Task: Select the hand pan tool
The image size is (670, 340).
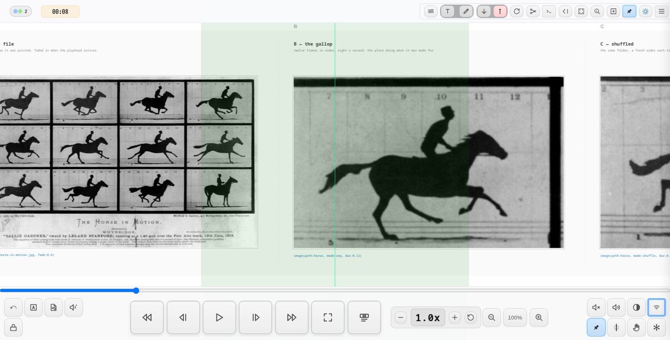Action: [x=636, y=328]
